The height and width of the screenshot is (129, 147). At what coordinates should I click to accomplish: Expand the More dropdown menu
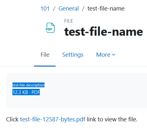click(106, 55)
